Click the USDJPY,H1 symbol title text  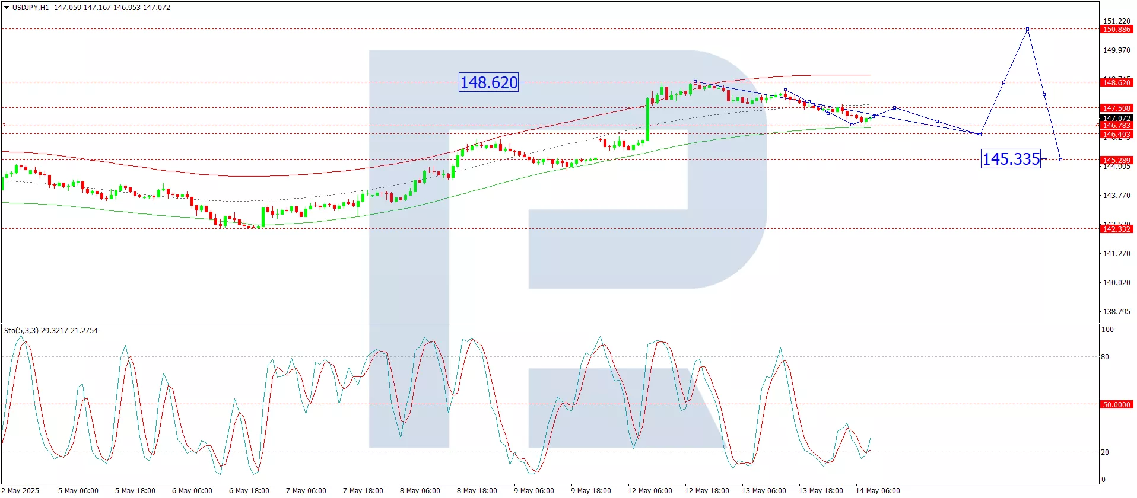31,8
